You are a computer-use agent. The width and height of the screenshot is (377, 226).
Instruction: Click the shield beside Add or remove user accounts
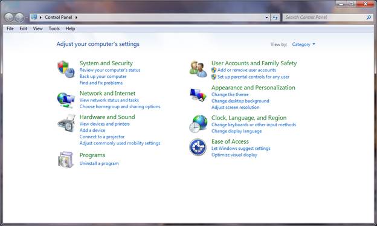click(214, 70)
